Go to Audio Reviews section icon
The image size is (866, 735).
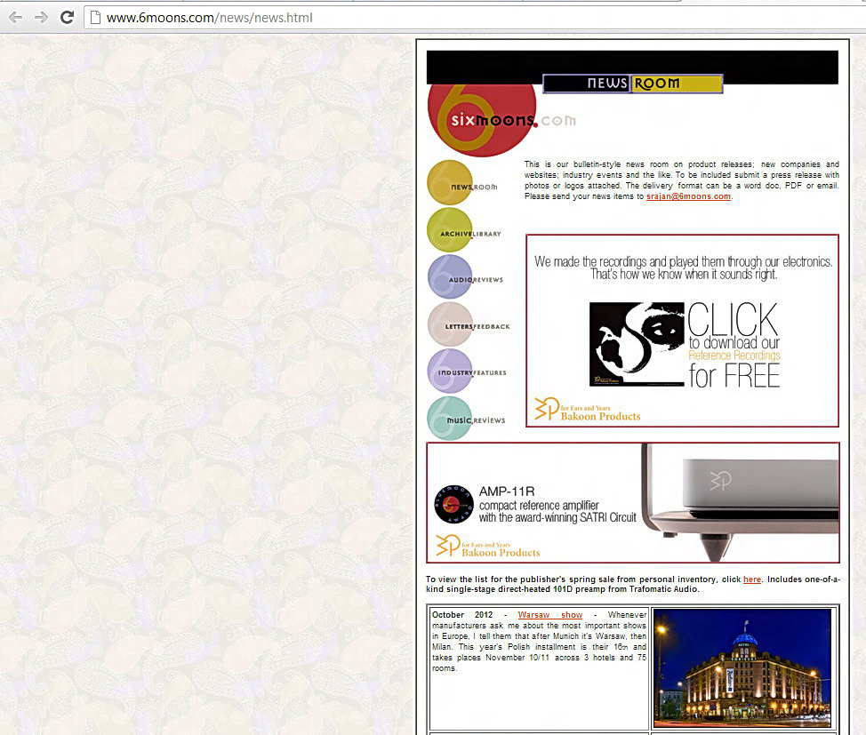[450, 278]
